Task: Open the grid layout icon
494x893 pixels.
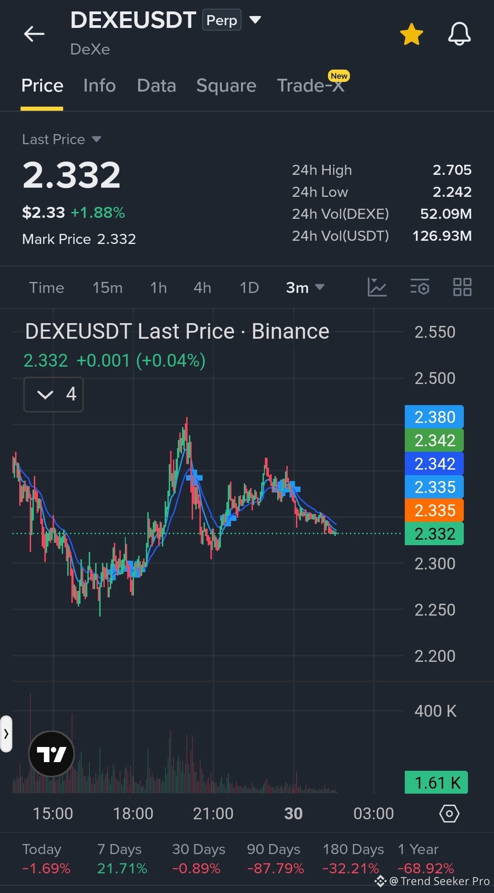Action: click(x=462, y=287)
